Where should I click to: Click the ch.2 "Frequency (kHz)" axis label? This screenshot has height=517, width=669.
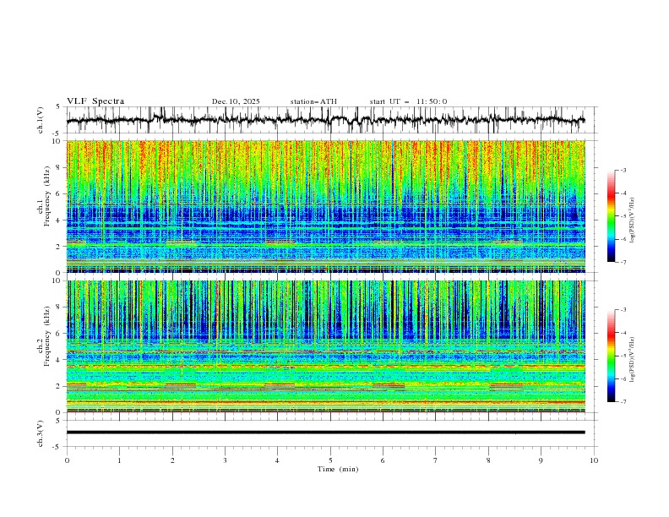pos(46,336)
